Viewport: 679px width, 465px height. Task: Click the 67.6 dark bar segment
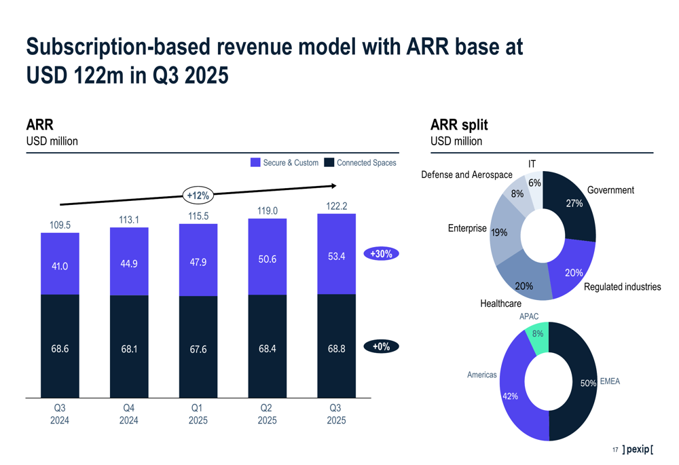pos(198,348)
